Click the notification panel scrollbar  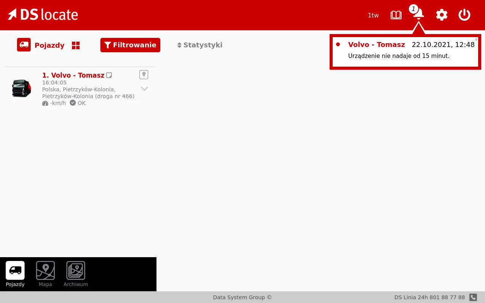[x=476, y=39]
